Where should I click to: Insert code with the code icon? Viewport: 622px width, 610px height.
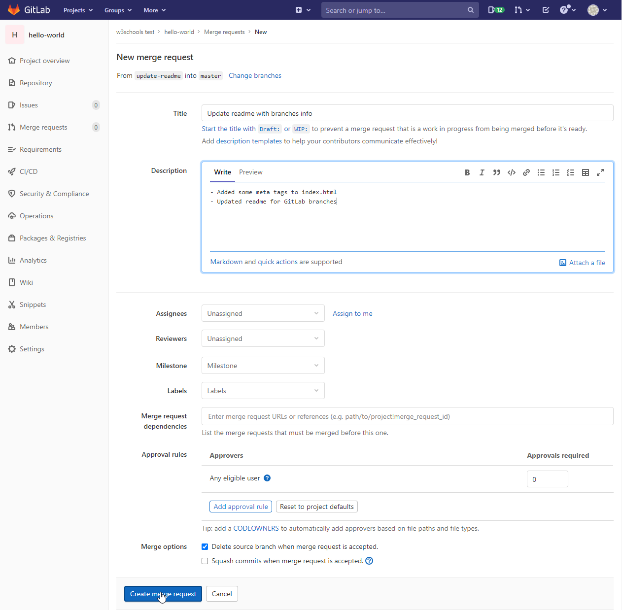[x=512, y=172]
